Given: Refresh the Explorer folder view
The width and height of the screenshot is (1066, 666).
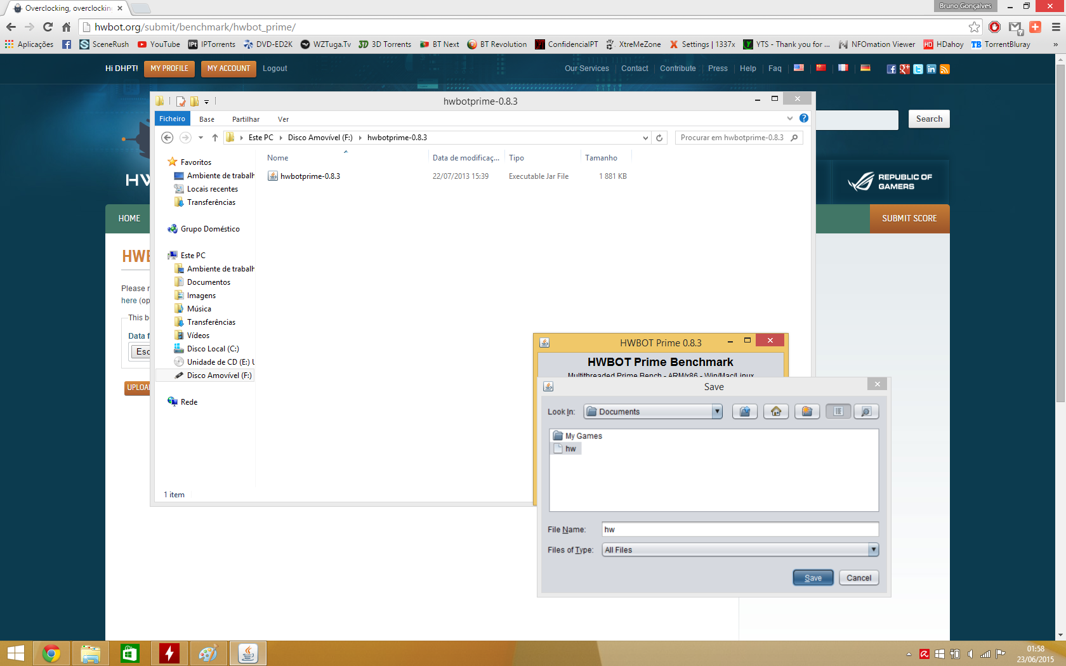Looking at the screenshot, I should pyautogui.click(x=659, y=138).
